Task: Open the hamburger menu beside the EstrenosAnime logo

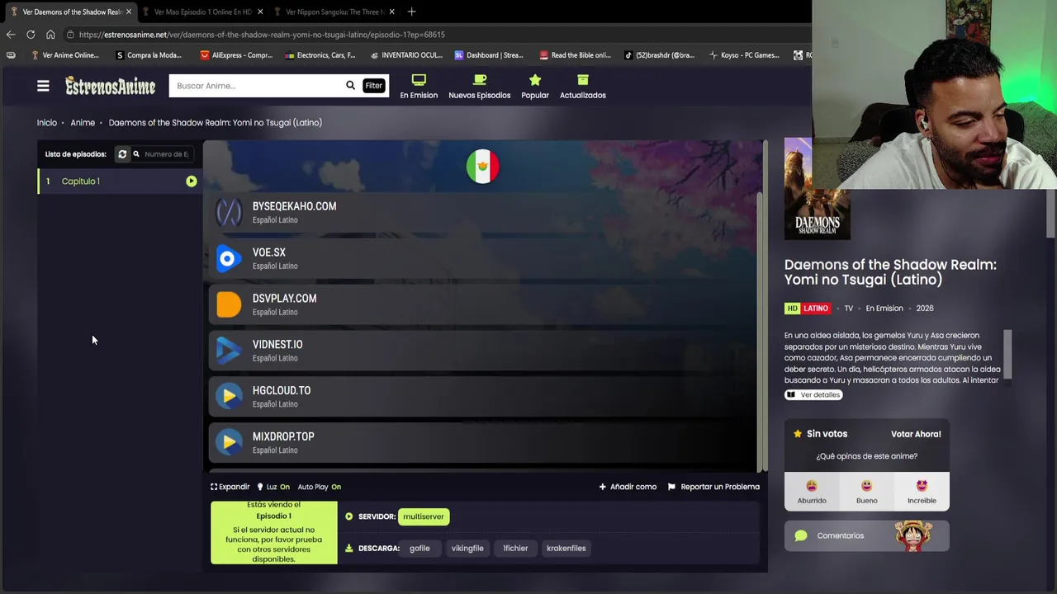Action: click(43, 86)
